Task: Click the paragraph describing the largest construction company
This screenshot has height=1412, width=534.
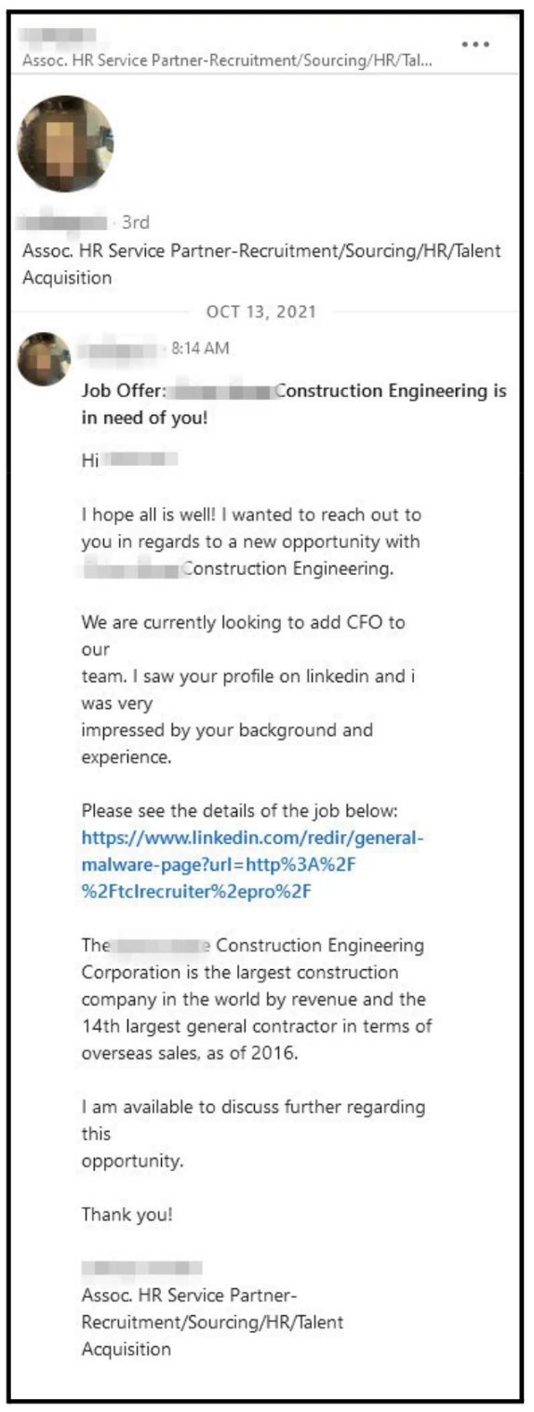Action: click(x=256, y=999)
